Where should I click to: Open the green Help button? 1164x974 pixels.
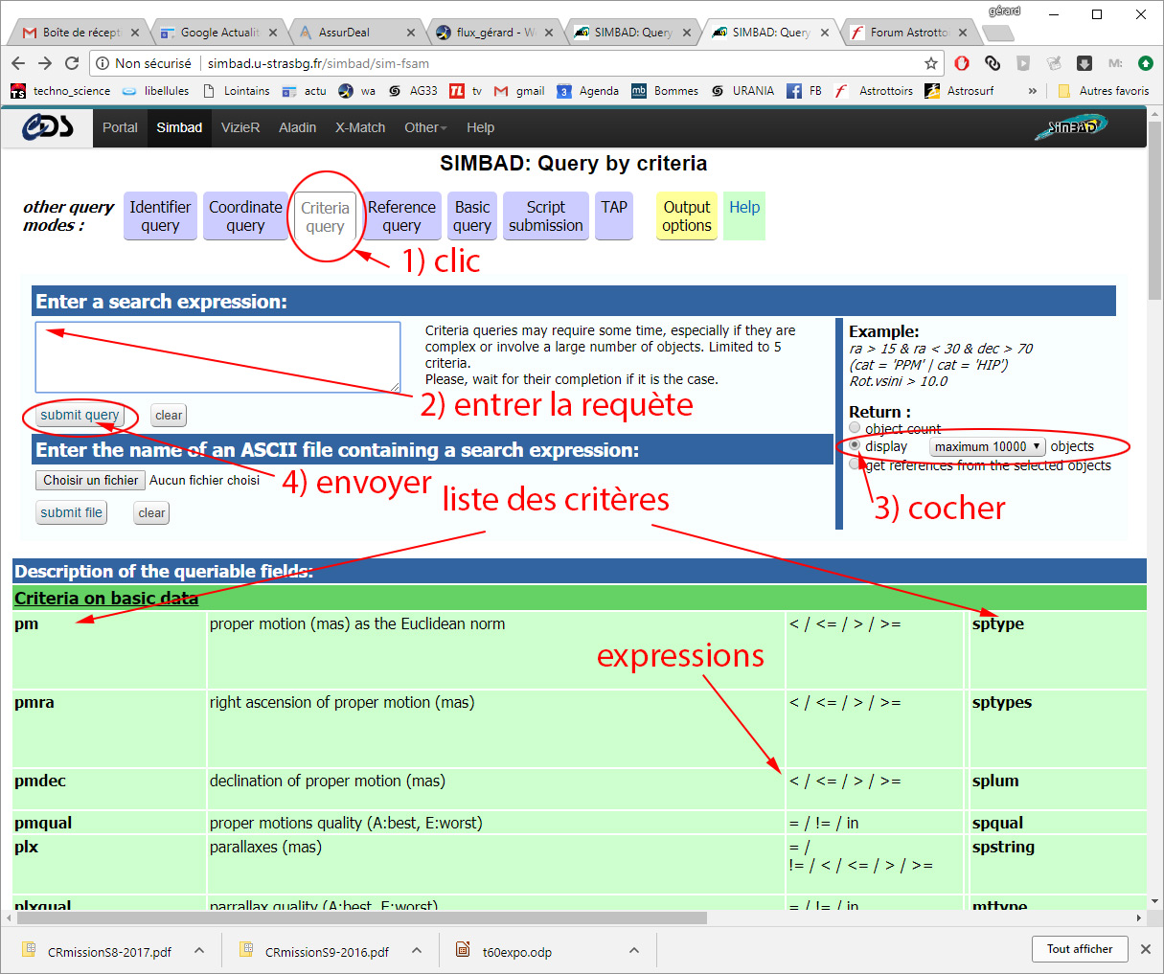pyautogui.click(x=744, y=215)
